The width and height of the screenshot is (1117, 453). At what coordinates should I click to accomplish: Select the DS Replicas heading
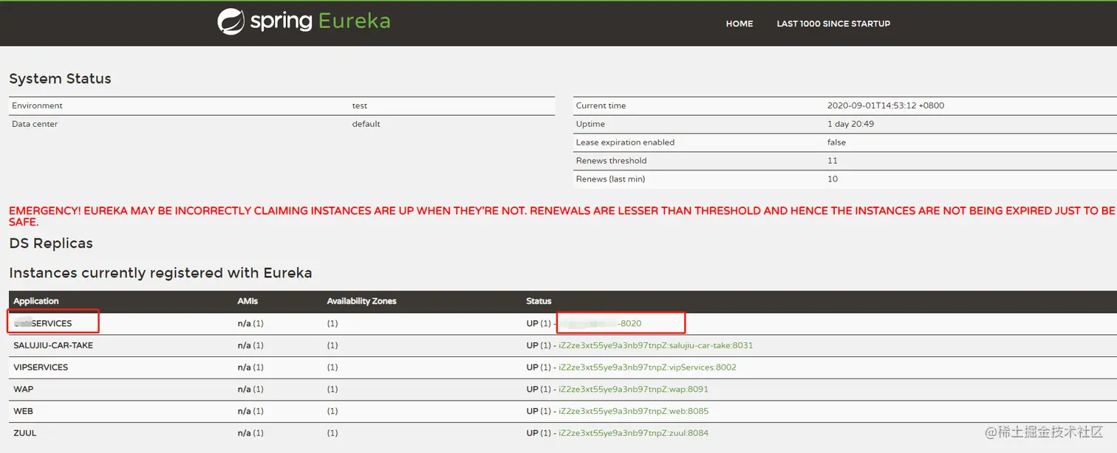(x=50, y=243)
